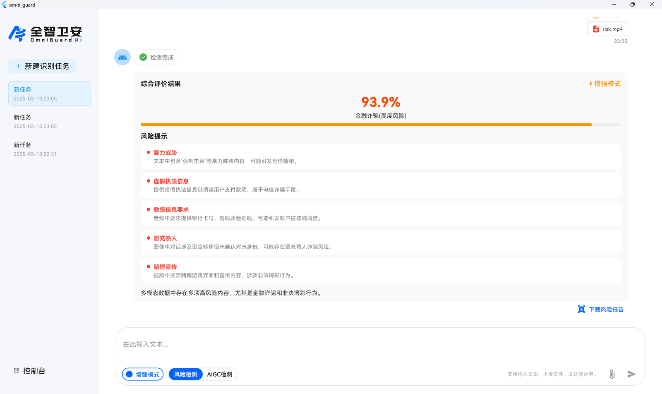Click the robot assistant avatar
The image size is (662, 394).
click(122, 57)
